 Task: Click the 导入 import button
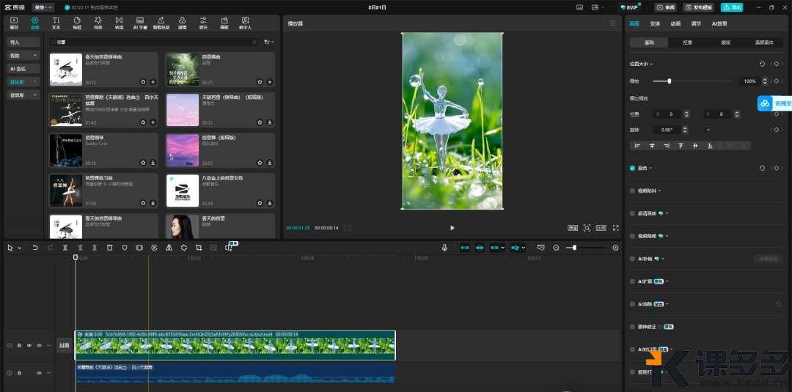(x=23, y=42)
